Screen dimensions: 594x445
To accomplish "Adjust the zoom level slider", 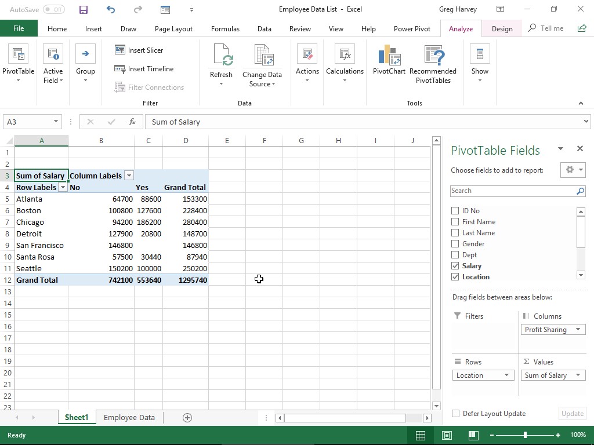I will point(525,435).
